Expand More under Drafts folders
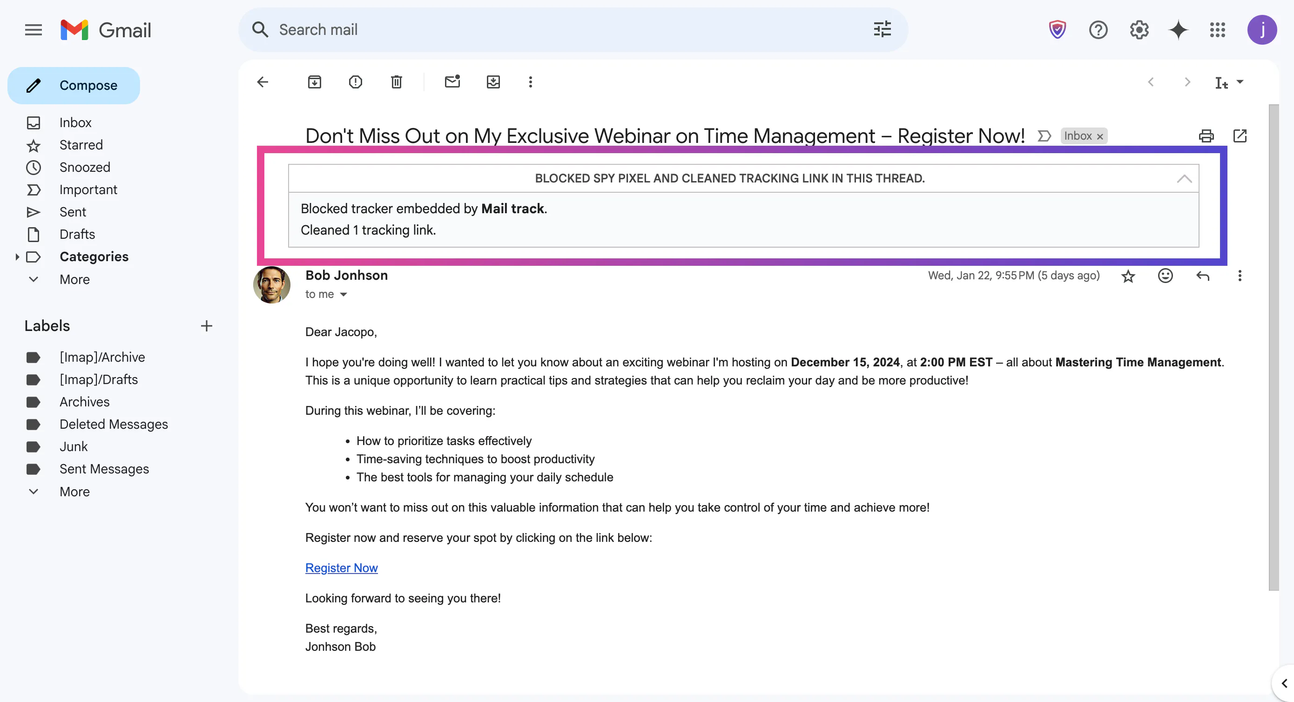Viewport: 1294px width, 702px height. [x=74, y=279]
